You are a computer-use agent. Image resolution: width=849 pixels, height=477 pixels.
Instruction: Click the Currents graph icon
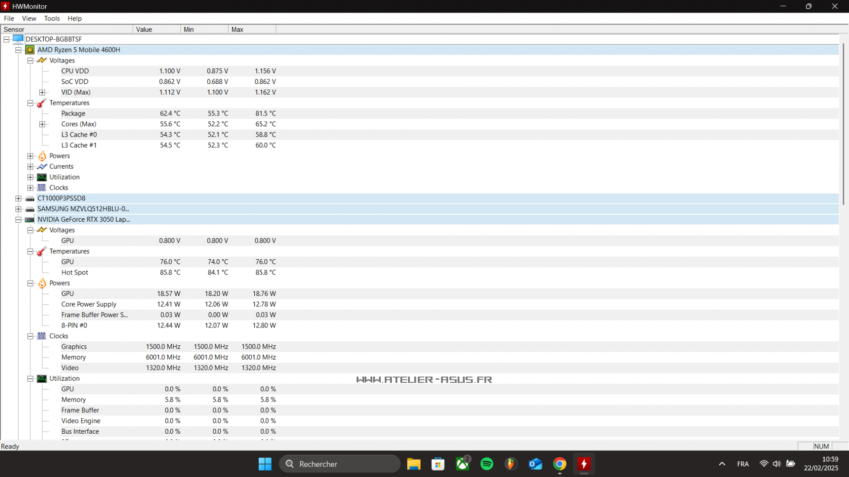(x=42, y=166)
